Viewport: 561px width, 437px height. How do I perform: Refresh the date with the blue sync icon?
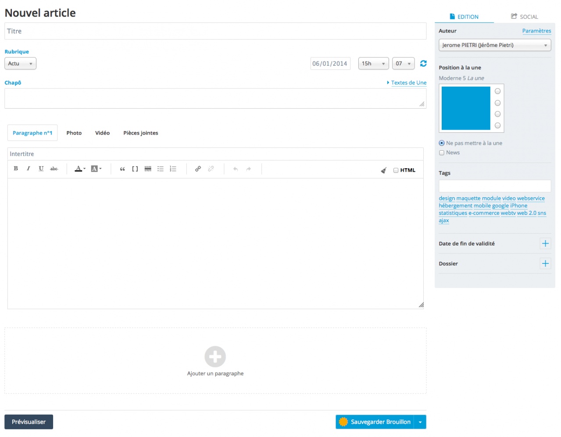[x=423, y=64]
